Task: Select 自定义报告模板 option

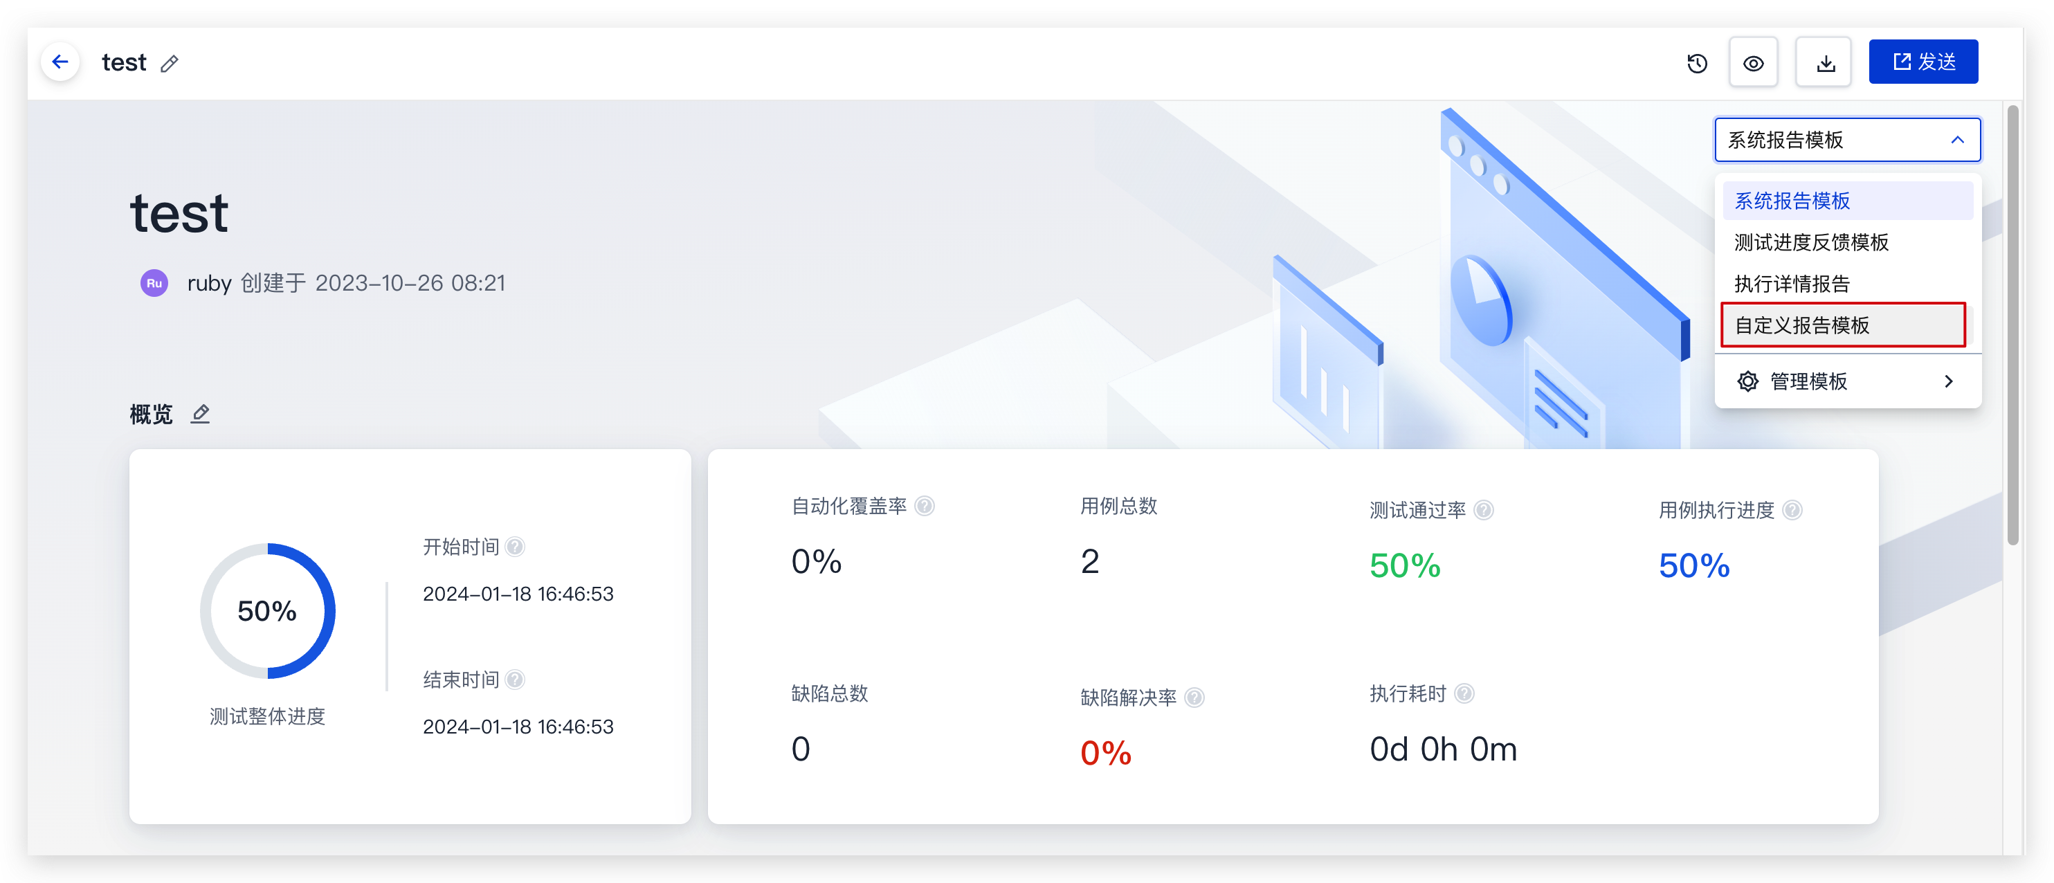Action: point(1843,325)
